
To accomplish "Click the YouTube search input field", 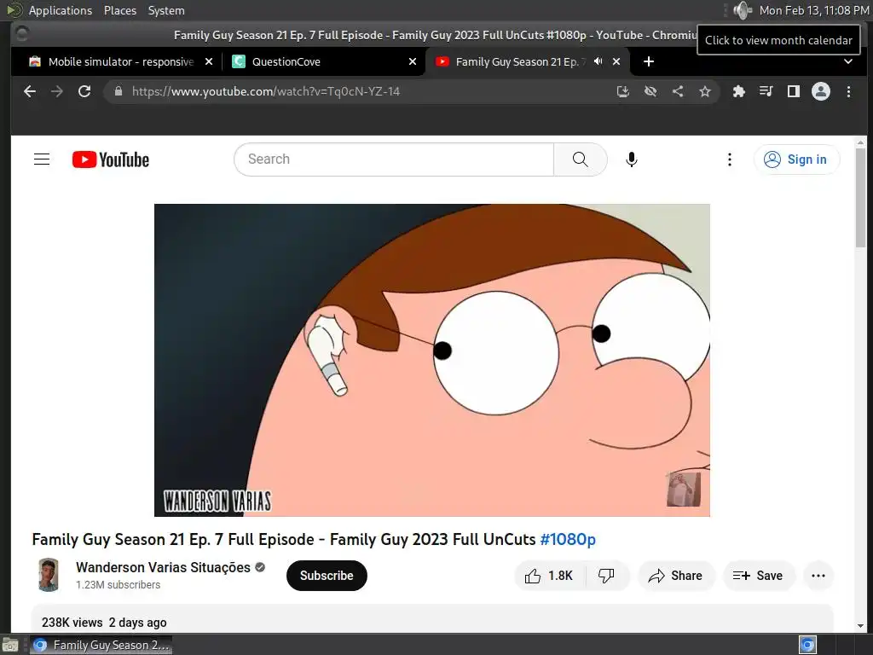I will (394, 159).
